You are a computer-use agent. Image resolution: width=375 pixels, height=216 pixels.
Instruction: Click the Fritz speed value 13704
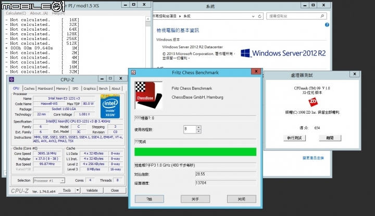(x=226, y=183)
